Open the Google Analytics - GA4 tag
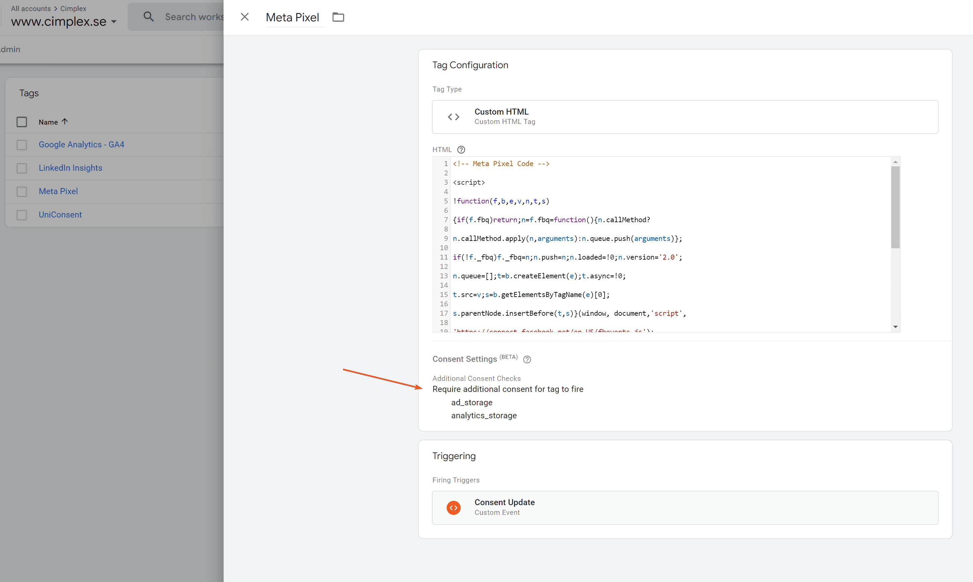 [x=81, y=144]
